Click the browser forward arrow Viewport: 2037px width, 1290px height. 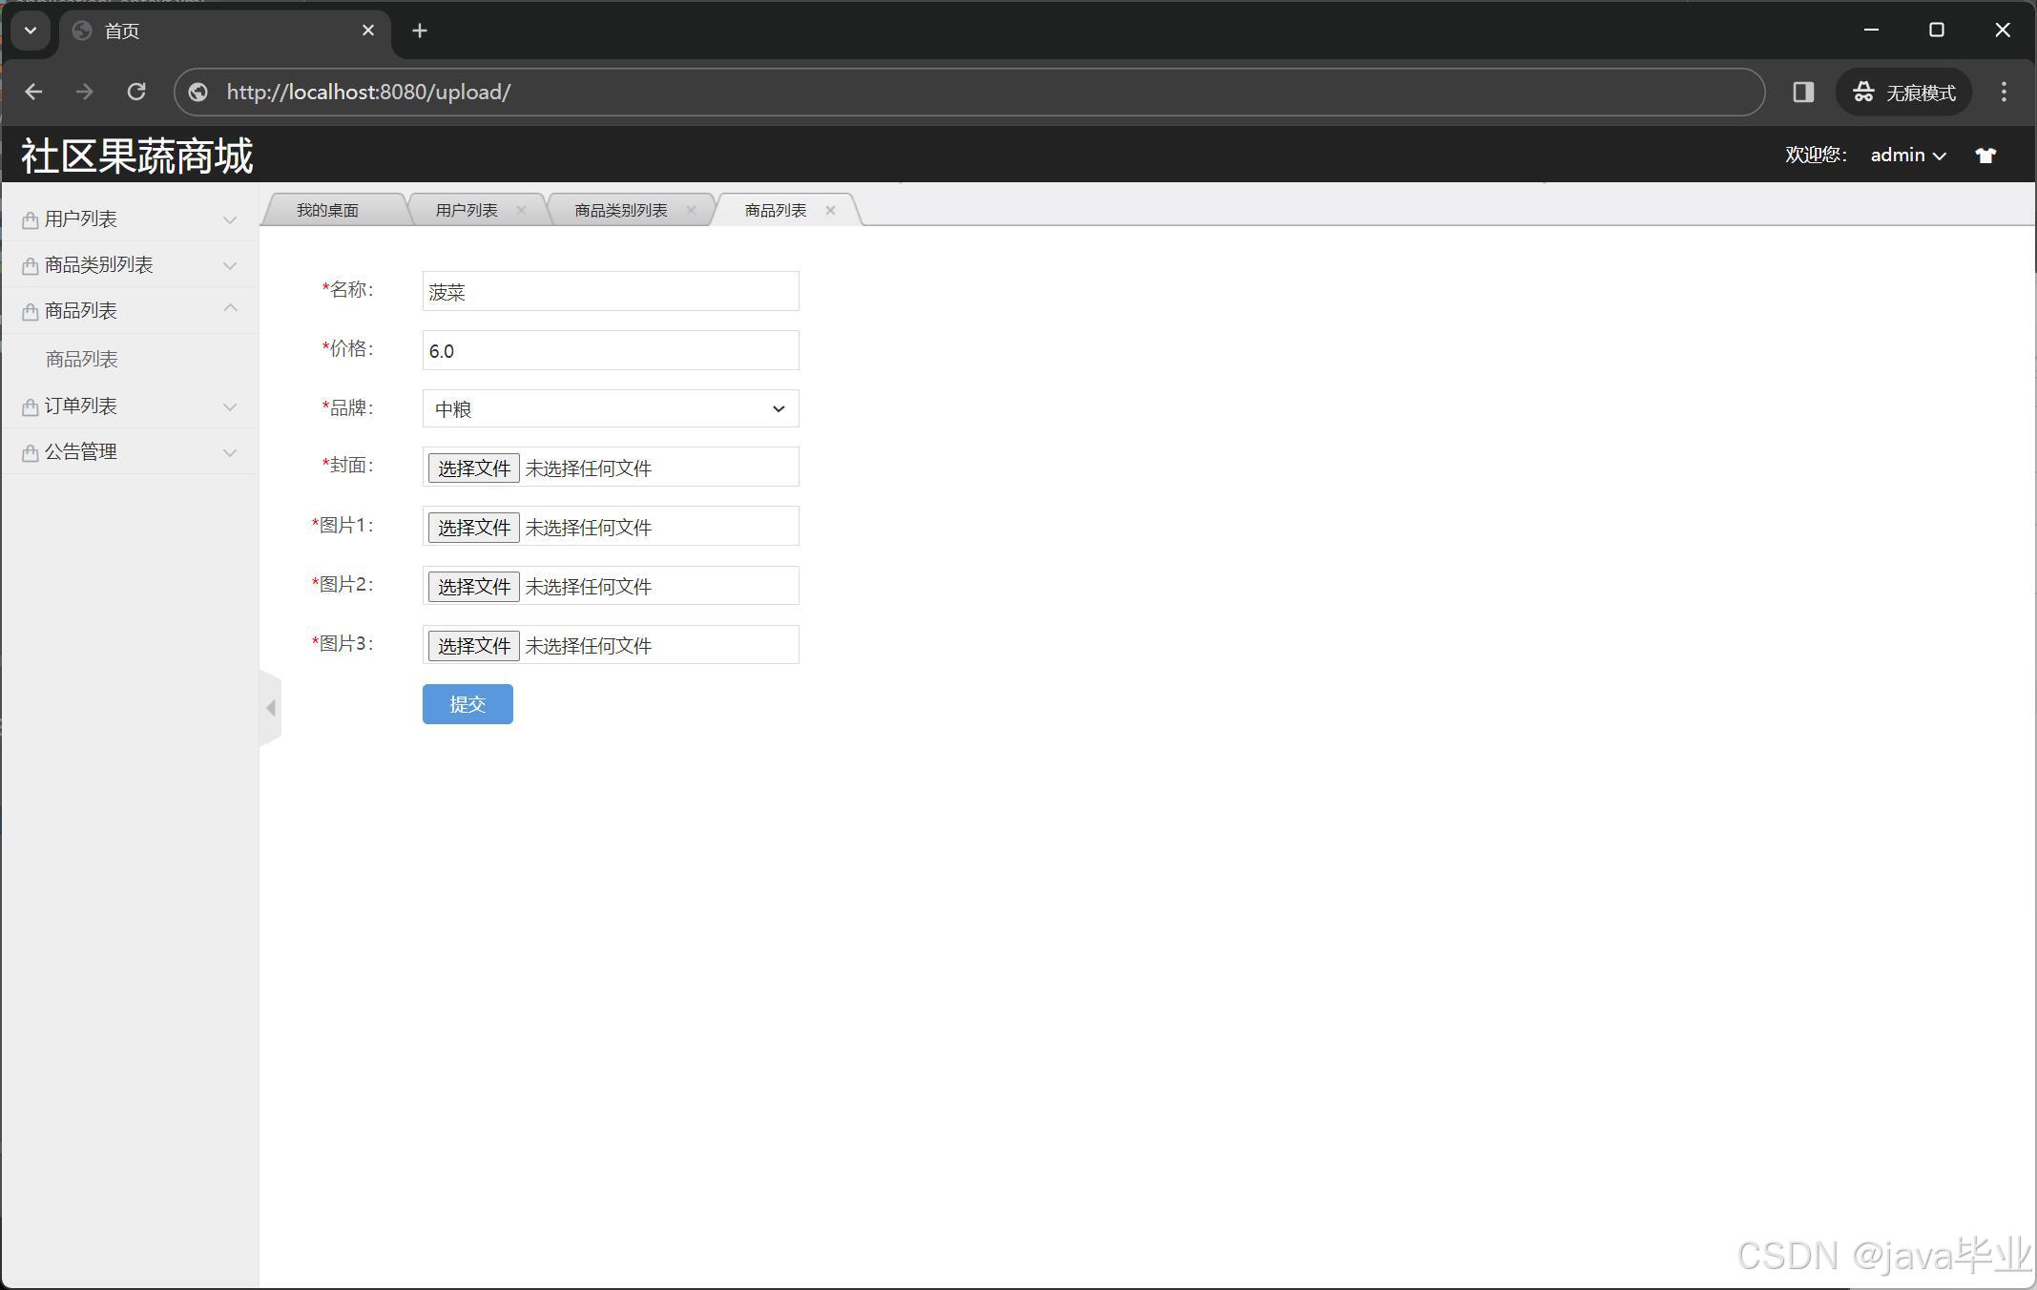pos(85,92)
